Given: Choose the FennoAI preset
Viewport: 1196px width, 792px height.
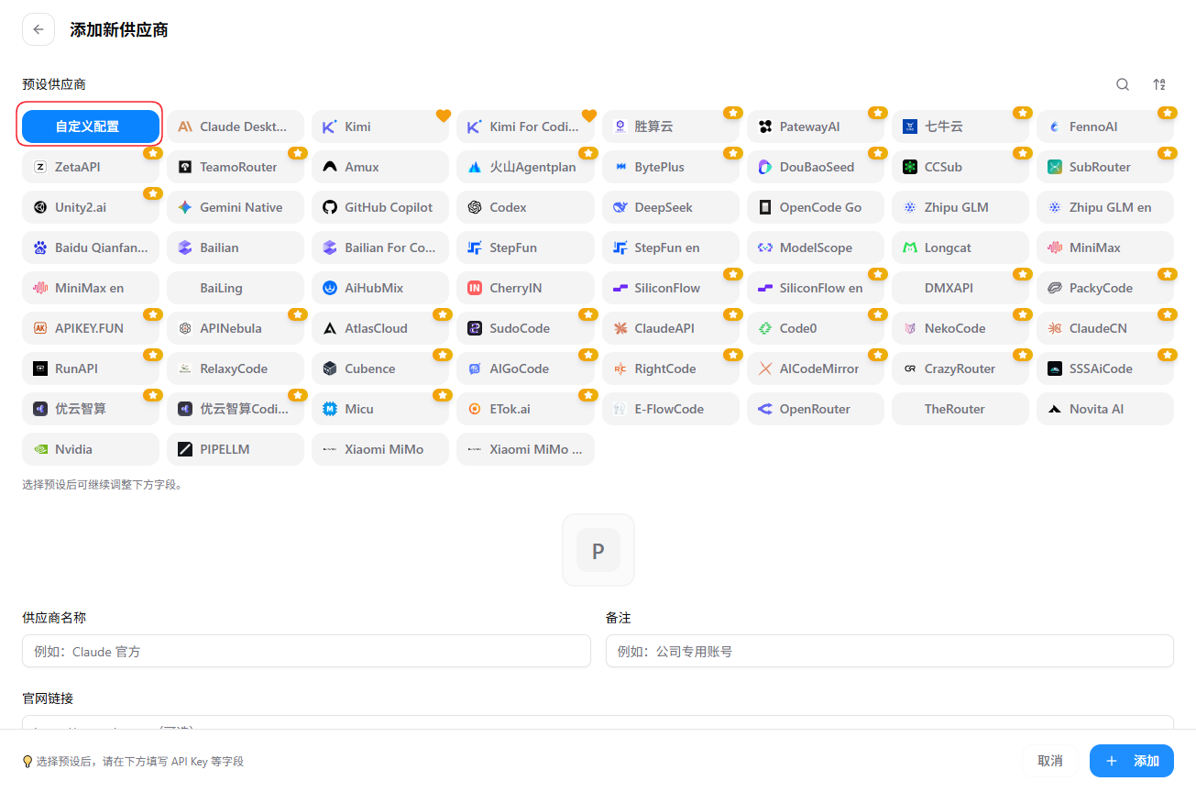Looking at the screenshot, I should pyautogui.click(x=1105, y=126).
